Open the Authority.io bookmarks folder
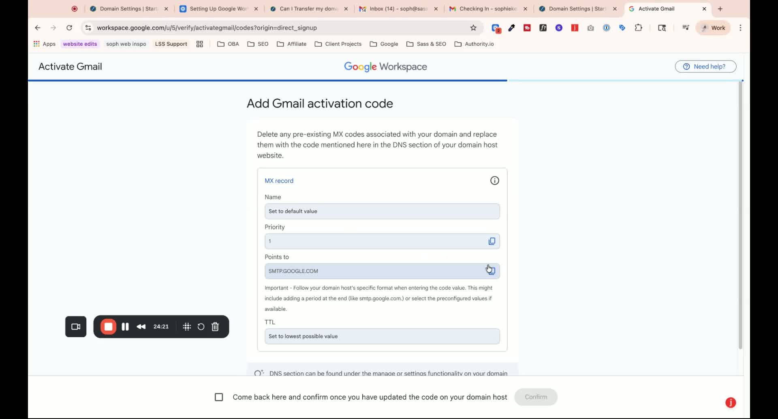 point(474,44)
